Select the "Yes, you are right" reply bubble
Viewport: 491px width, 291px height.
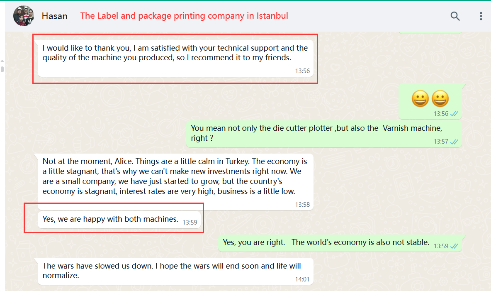(x=326, y=242)
